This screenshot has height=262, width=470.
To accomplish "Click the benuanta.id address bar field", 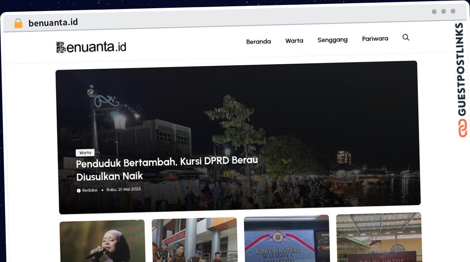I will coord(52,22).
